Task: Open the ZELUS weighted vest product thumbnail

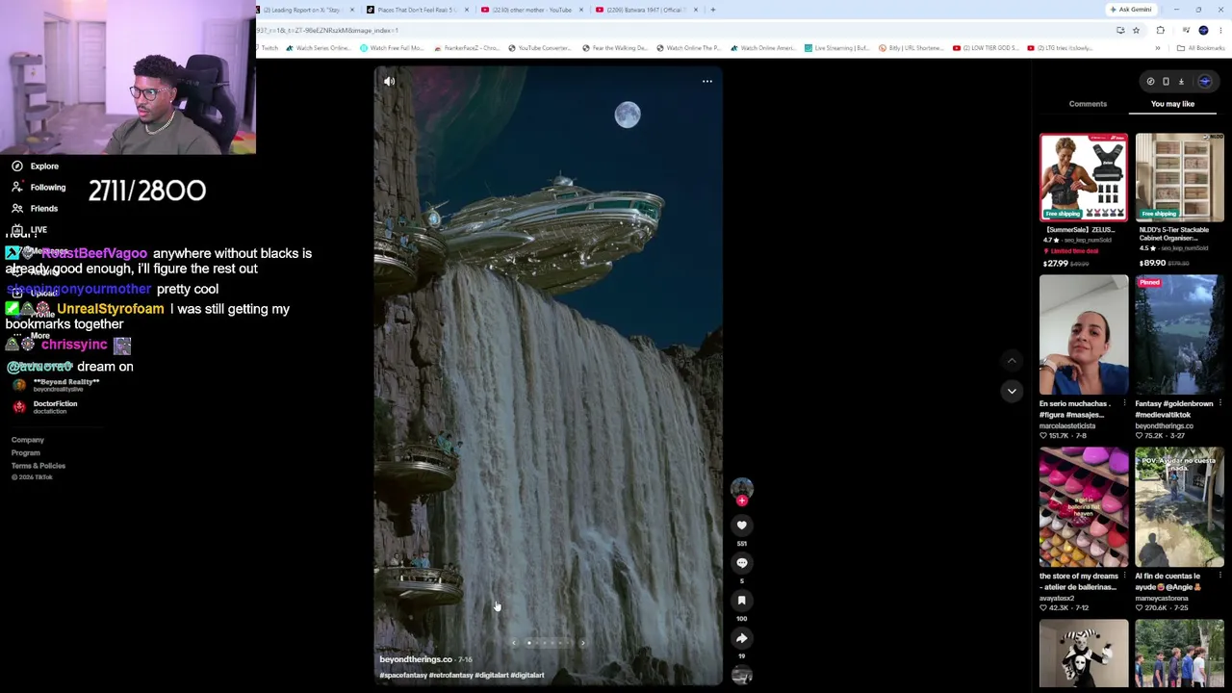Action: [1084, 177]
